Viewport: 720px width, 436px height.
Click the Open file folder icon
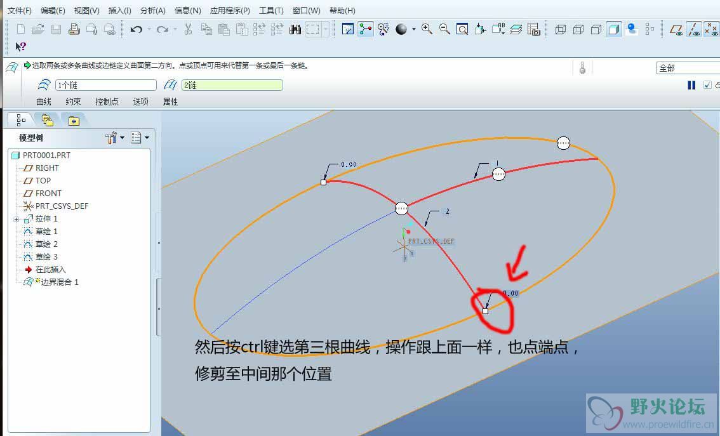click(38, 30)
